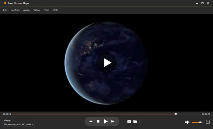Click the large play overlay on video
This screenshot has height=129, width=213.
tap(106, 63)
